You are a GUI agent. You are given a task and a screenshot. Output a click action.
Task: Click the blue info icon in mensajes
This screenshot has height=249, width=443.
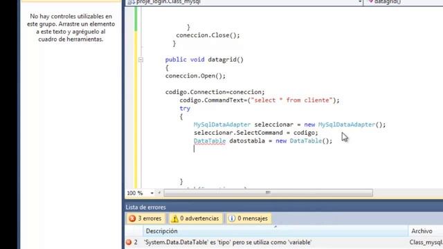point(232,219)
